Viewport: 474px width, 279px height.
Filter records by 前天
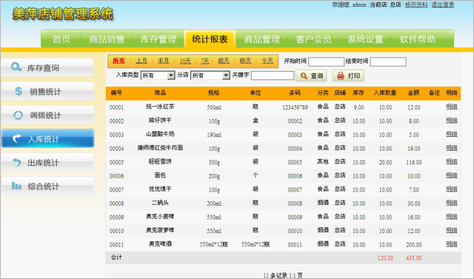(224, 61)
